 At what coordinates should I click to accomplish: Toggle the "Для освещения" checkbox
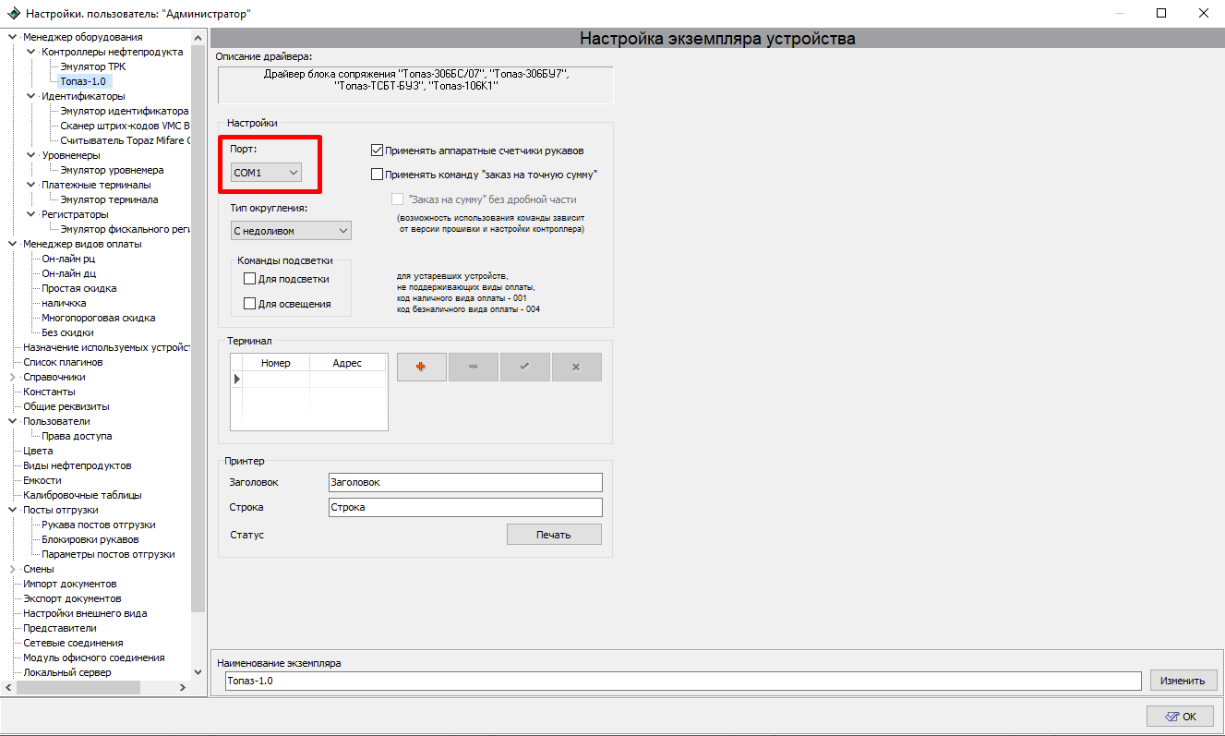[249, 303]
